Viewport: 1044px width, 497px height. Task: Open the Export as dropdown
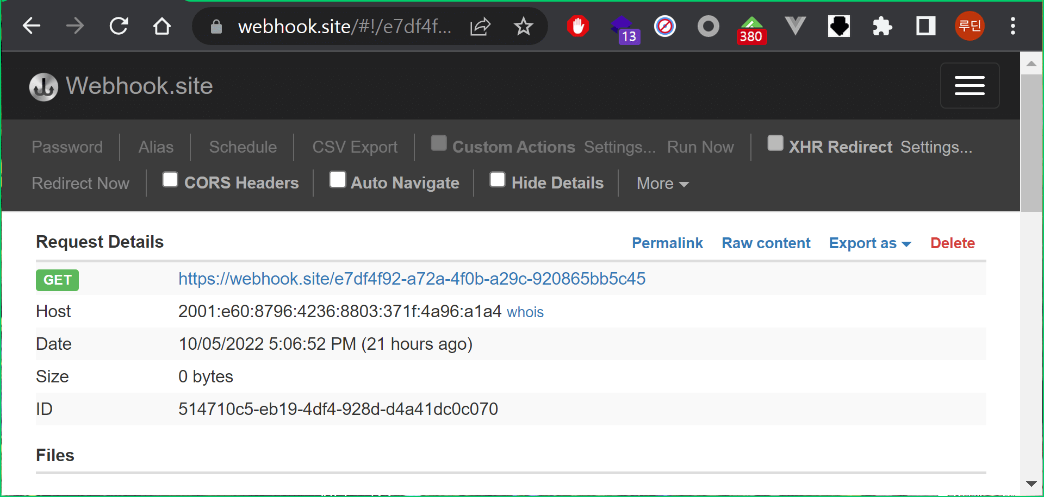869,243
